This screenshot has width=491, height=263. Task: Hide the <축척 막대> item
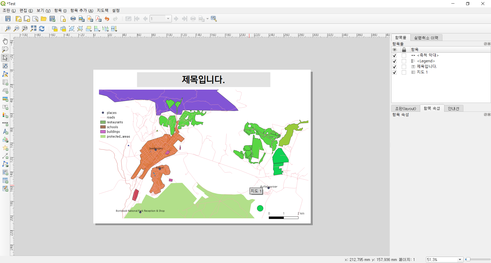394,55
